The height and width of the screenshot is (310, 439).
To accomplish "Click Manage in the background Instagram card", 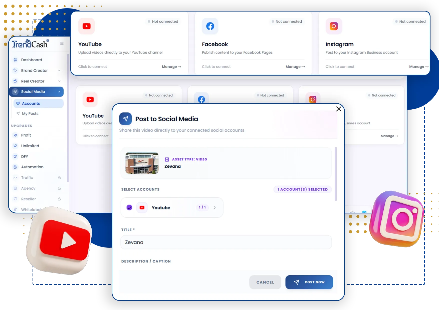I will click(x=389, y=136).
